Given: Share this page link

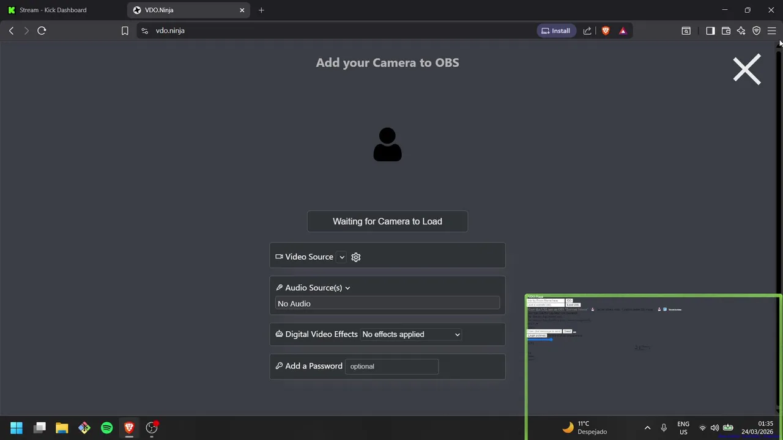Looking at the screenshot, I should (x=587, y=31).
